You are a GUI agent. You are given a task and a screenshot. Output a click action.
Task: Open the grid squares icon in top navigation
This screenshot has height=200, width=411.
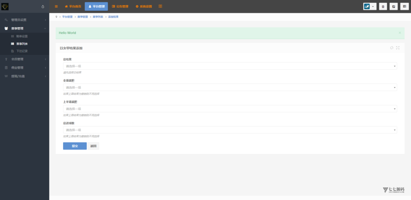pos(161,6)
